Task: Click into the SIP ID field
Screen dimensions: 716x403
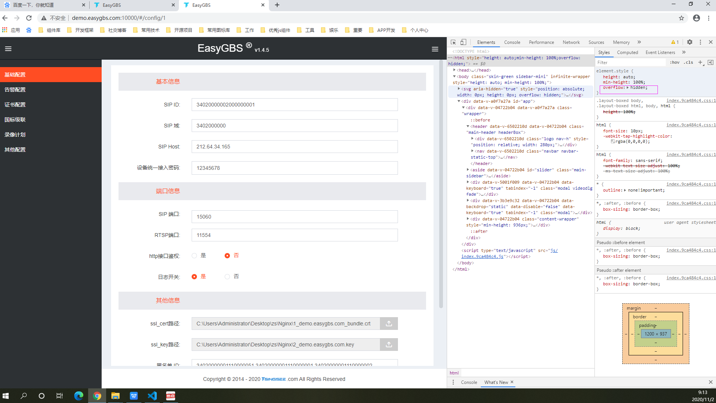Action: click(294, 105)
